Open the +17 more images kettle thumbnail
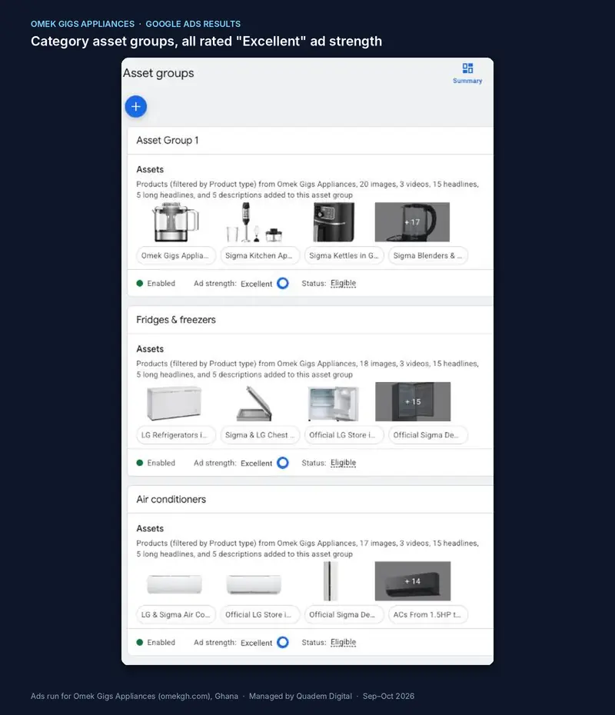This screenshot has height=715, width=615. coord(412,222)
